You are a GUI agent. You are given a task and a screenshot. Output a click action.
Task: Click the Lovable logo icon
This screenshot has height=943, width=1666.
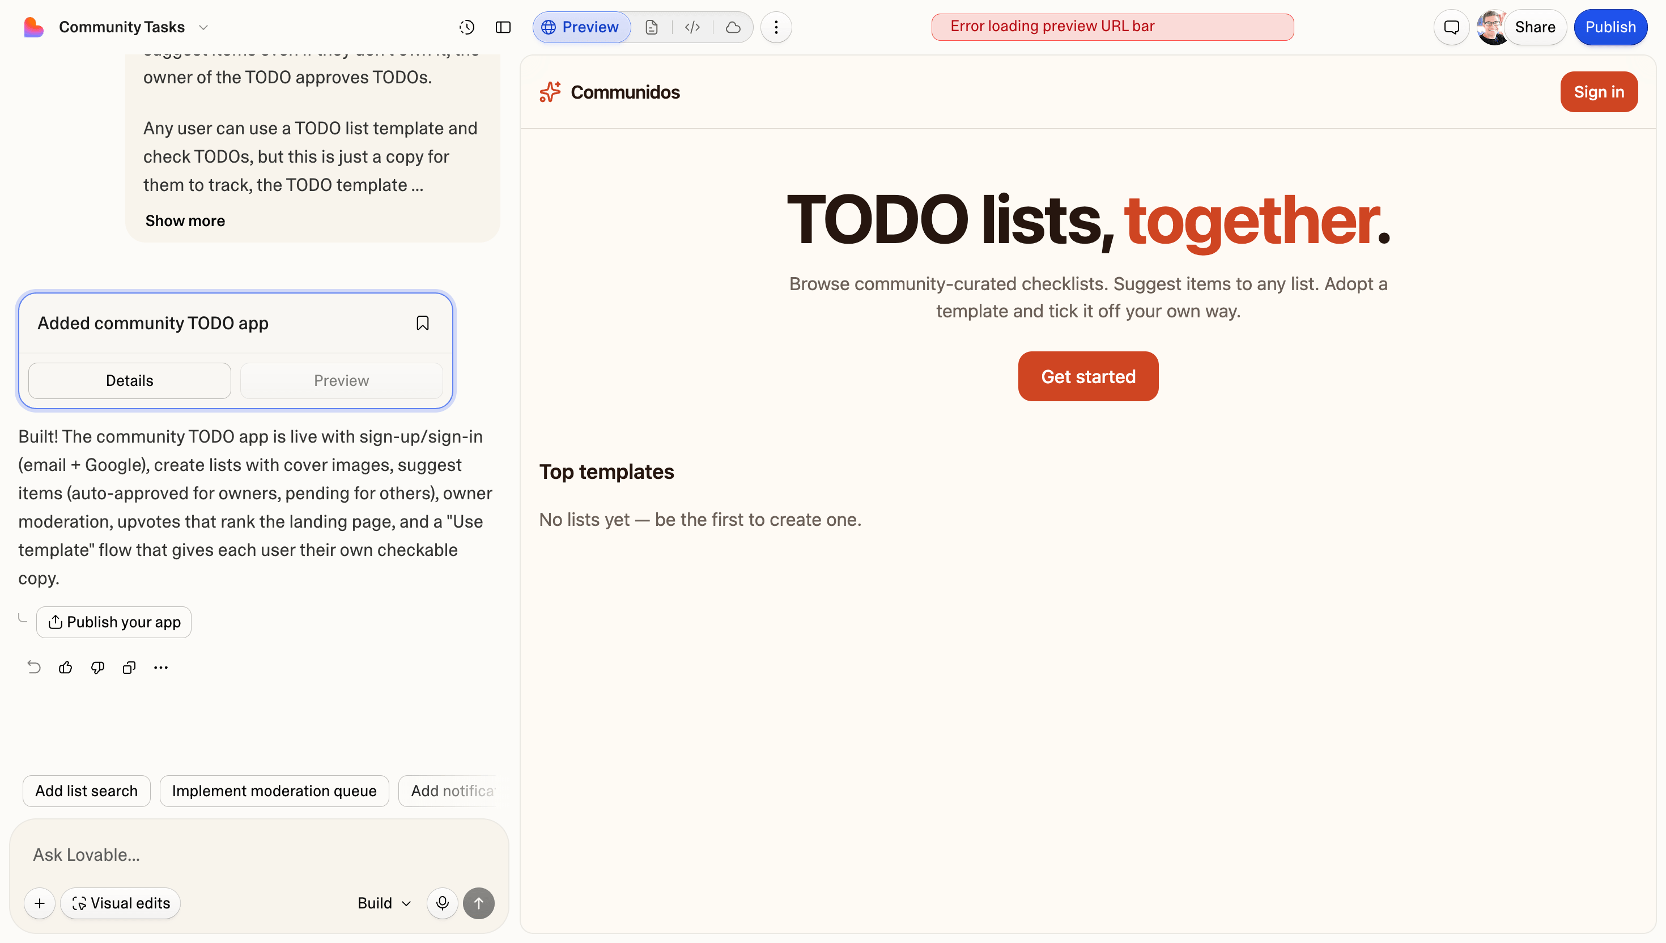pos(33,27)
